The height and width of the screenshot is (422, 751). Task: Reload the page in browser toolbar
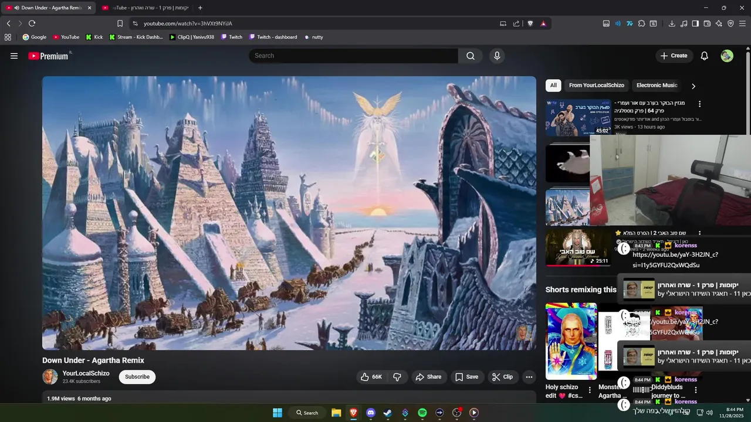pos(32,23)
